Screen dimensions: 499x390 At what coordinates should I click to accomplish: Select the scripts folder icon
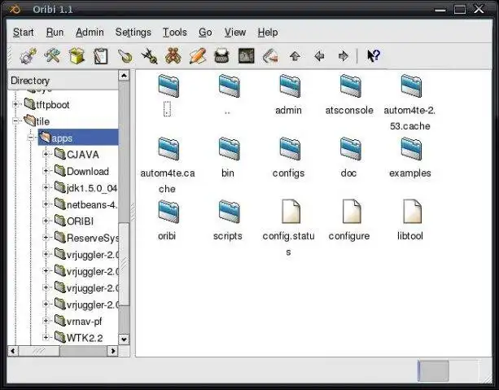(229, 212)
